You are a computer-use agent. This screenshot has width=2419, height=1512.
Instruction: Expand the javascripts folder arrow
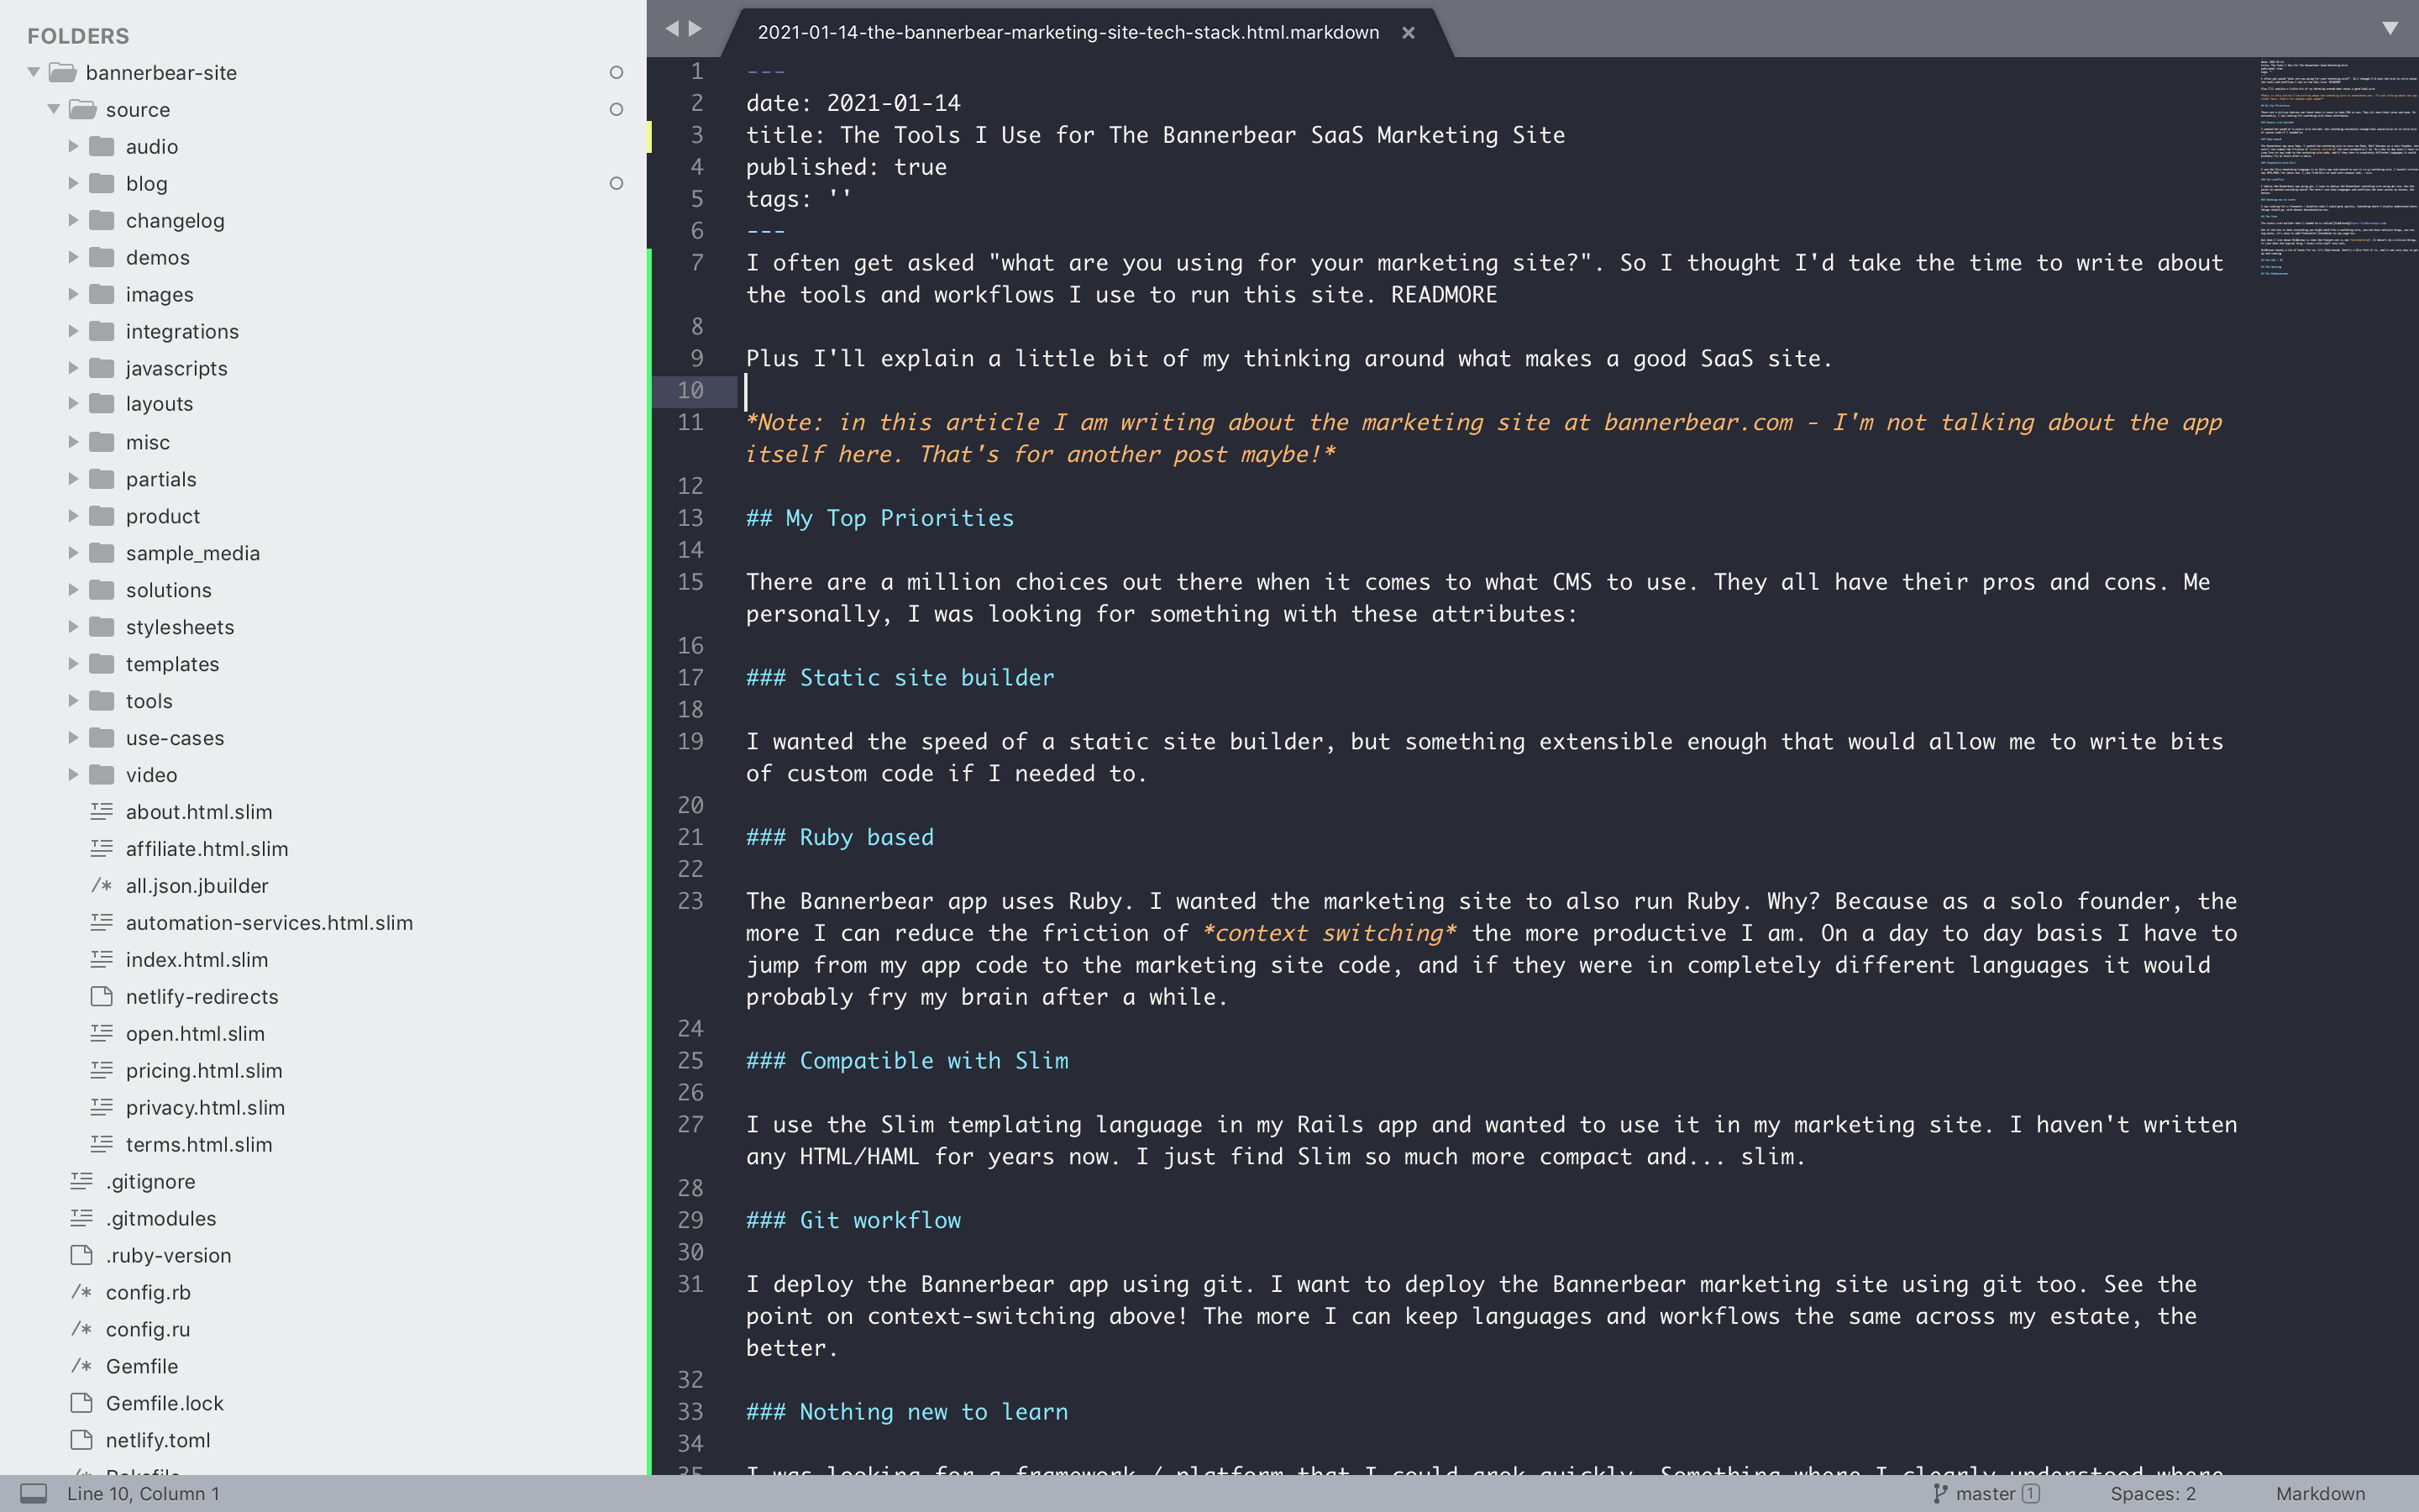click(x=73, y=368)
